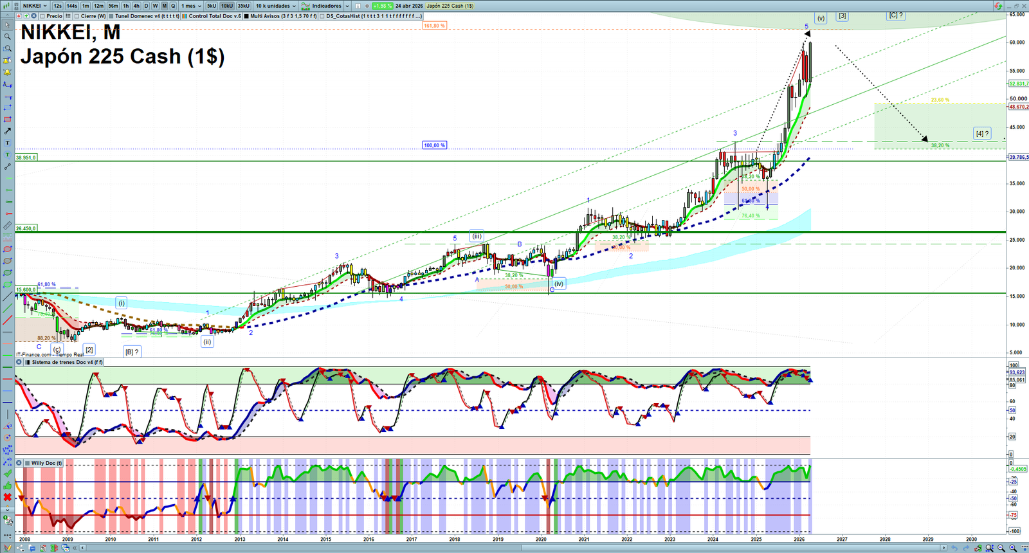Image resolution: width=1029 pixels, height=553 pixels.
Task: Click the horizontal timeline scrollbar
Action: coord(514,548)
